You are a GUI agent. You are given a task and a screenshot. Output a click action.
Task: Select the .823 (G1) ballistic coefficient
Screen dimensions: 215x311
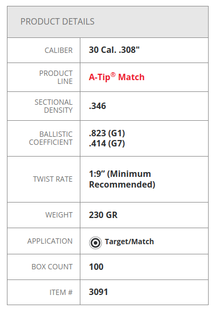pos(107,133)
